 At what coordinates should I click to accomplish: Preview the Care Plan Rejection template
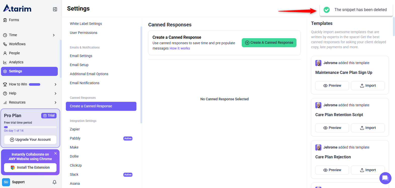point(332,170)
